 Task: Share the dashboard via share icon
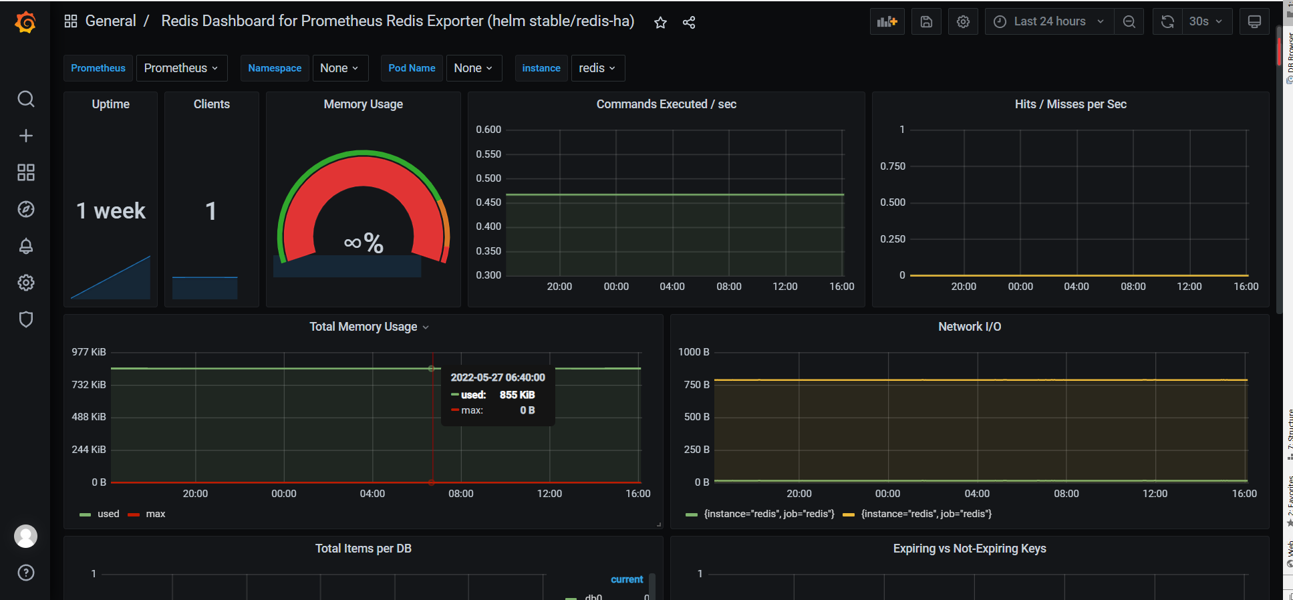click(689, 23)
